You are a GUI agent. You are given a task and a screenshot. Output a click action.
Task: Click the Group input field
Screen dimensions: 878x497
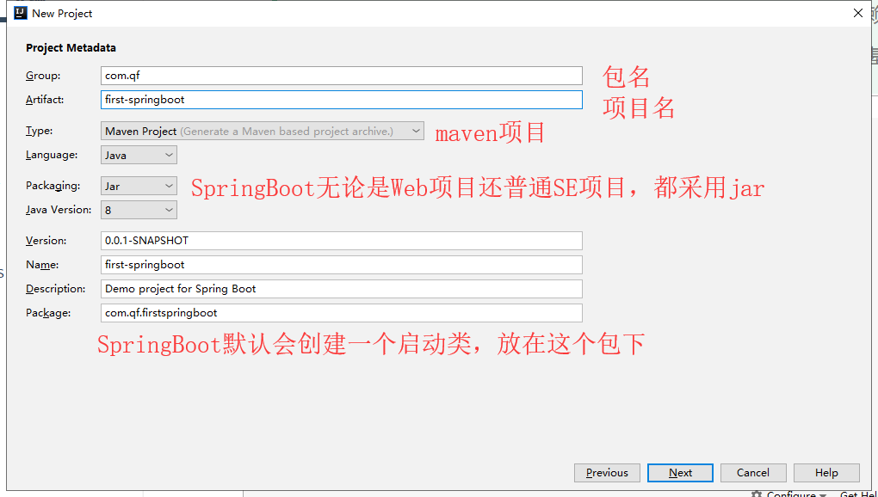pos(342,76)
